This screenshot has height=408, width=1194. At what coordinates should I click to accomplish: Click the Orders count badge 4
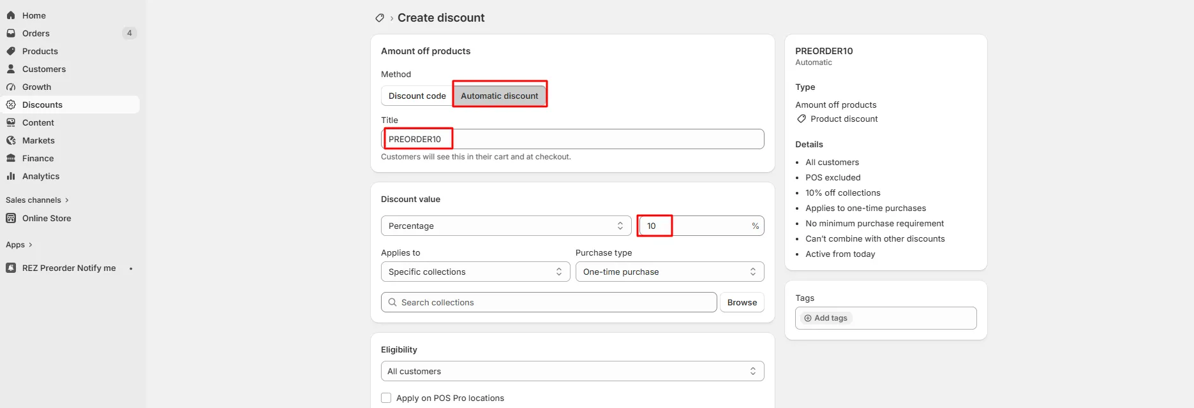(x=130, y=33)
